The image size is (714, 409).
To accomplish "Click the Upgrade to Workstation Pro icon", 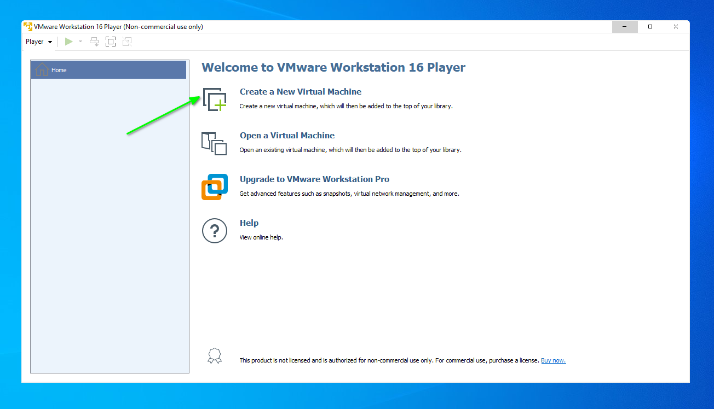I will click(x=214, y=186).
